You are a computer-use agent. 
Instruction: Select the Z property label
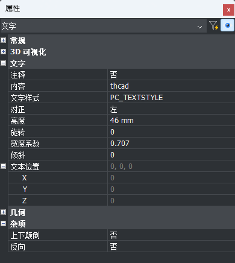[24, 201]
